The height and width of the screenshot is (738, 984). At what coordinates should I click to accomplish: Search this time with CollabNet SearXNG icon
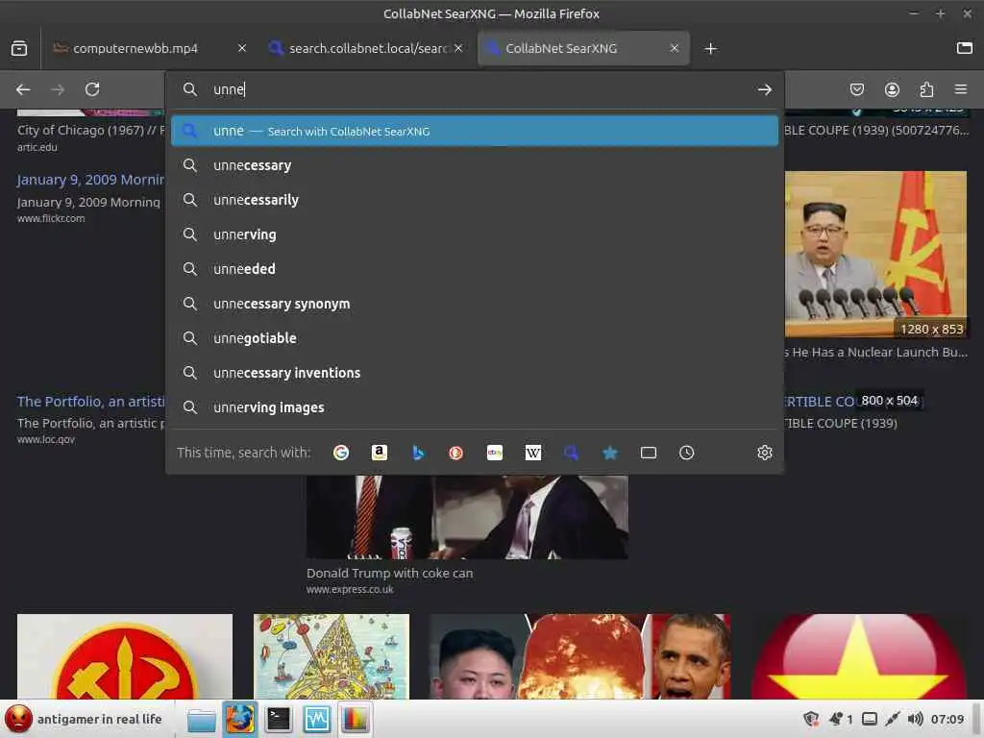click(571, 453)
